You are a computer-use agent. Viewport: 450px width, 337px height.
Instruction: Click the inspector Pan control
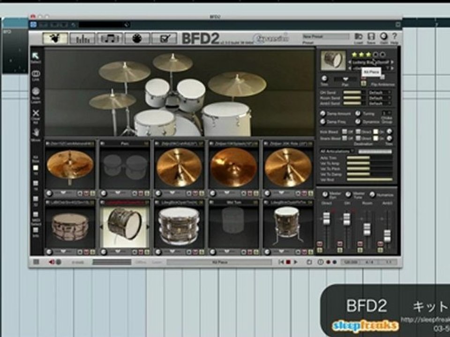pyautogui.click(x=345, y=79)
